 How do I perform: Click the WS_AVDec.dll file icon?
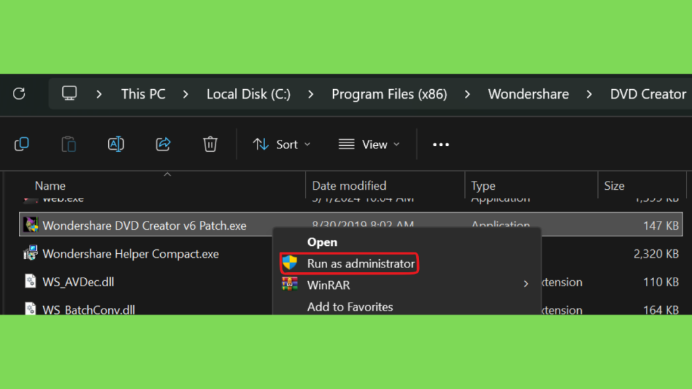pyautogui.click(x=30, y=282)
